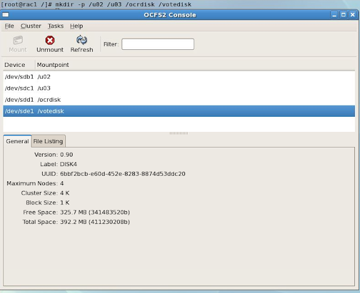
Task: Click the /votedisk mountpoint cell
Action: coord(51,111)
